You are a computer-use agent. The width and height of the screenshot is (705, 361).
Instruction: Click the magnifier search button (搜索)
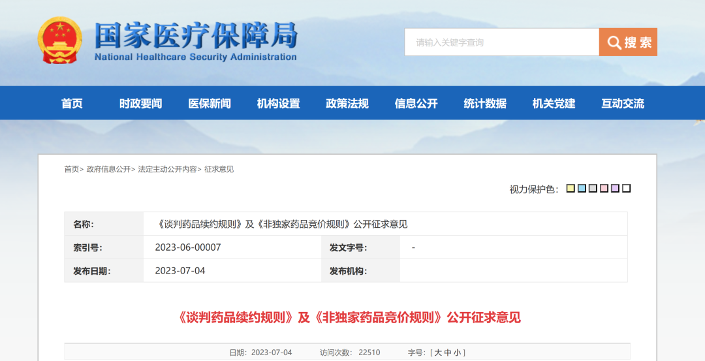[628, 42]
